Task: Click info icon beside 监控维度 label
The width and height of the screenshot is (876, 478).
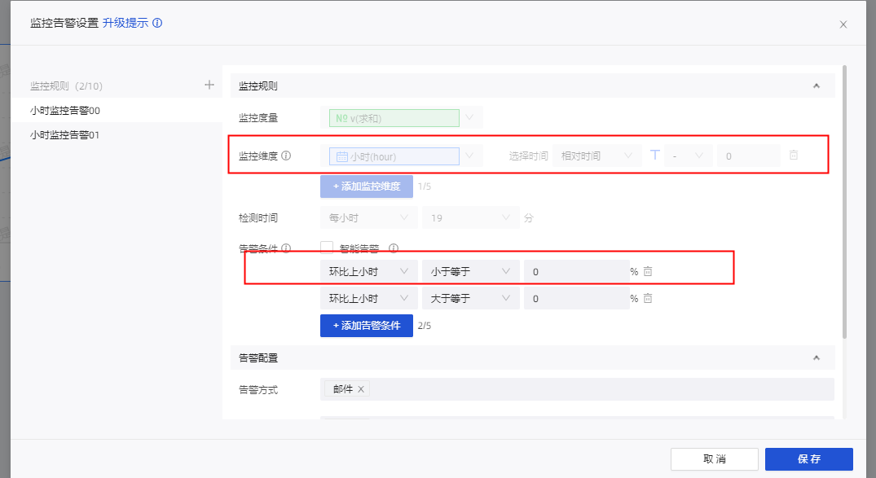Action: click(286, 156)
